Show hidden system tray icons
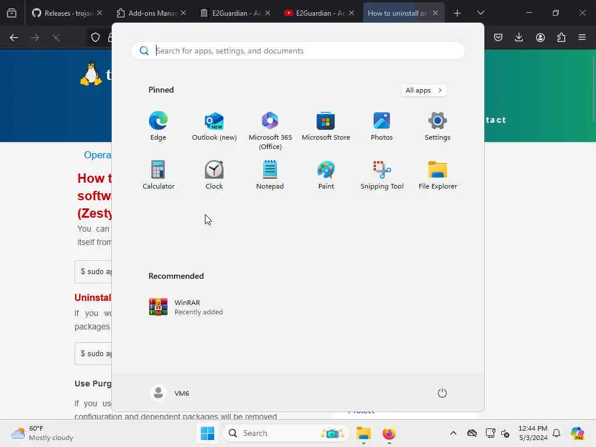Viewport: 596px width, 447px height. coord(453,433)
